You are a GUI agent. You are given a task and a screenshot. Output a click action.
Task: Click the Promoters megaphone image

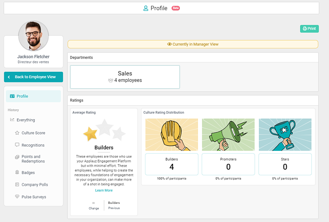228,135
